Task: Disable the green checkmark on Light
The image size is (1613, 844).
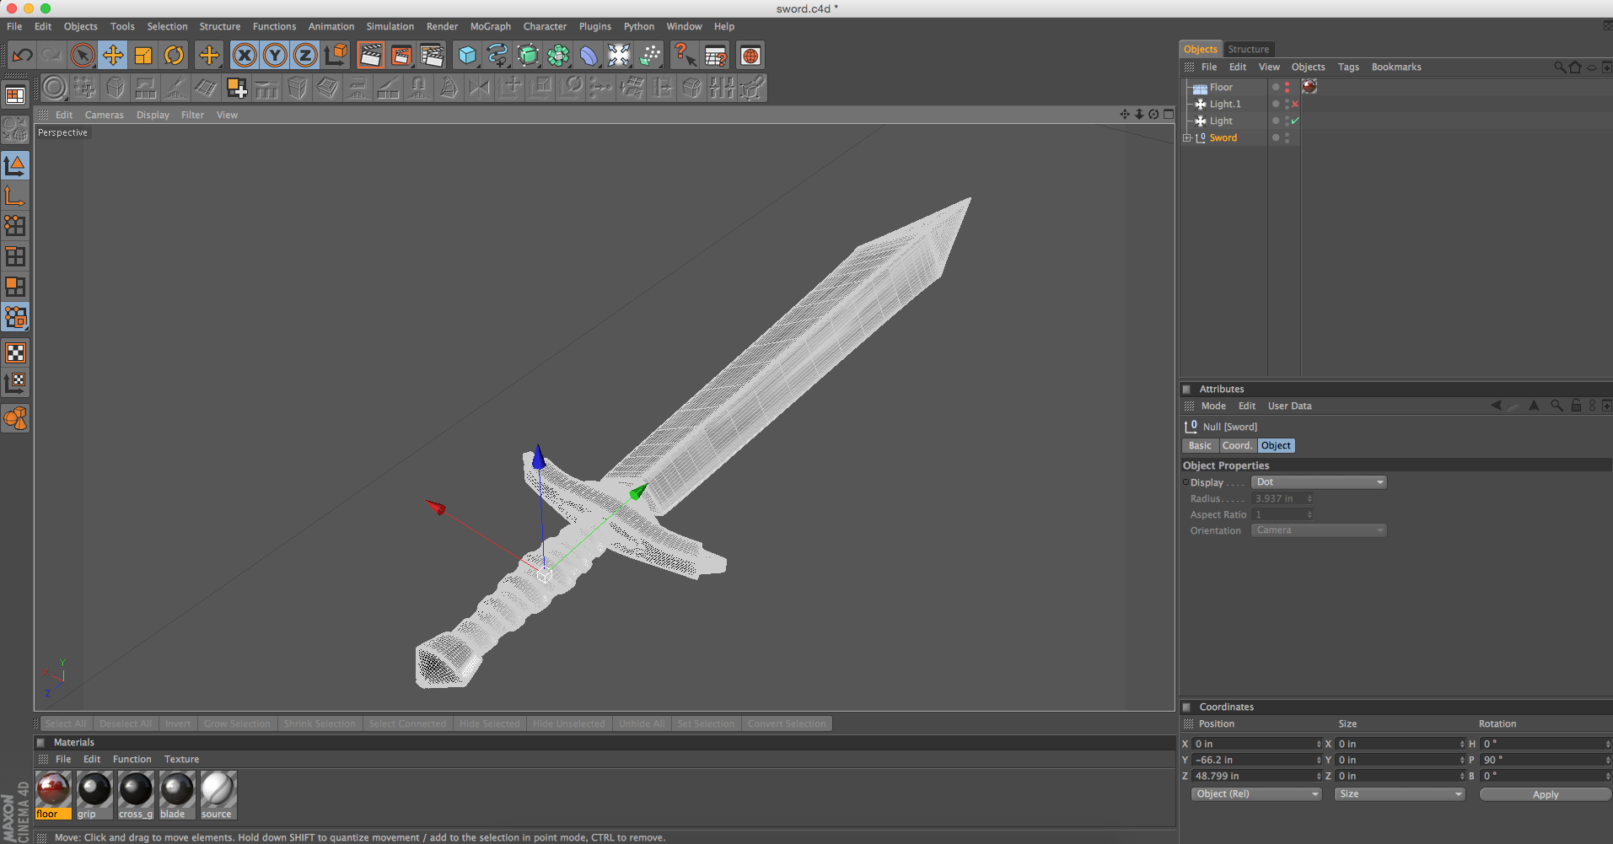Action: pyautogui.click(x=1295, y=121)
